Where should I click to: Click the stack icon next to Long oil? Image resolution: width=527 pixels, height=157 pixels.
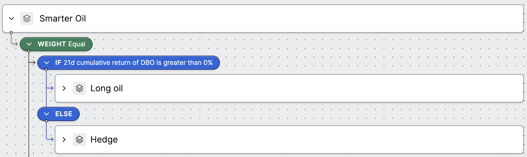(79, 88)
